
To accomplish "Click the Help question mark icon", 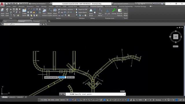I will coord(162,4).
